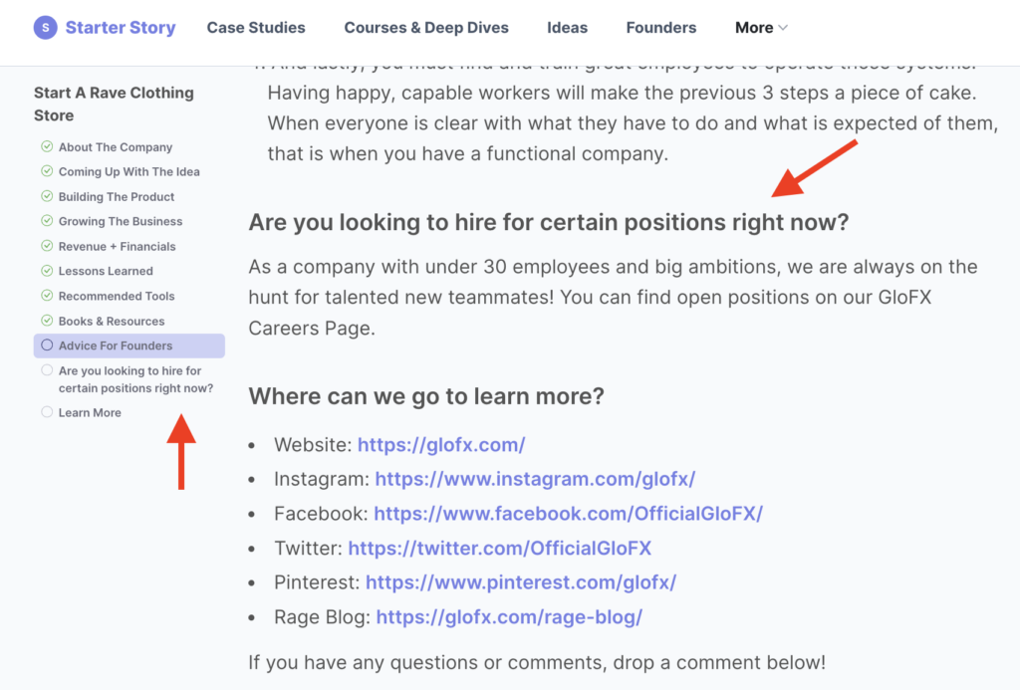
Task: Open the glofx.com website link
Action: pos(441,445)
